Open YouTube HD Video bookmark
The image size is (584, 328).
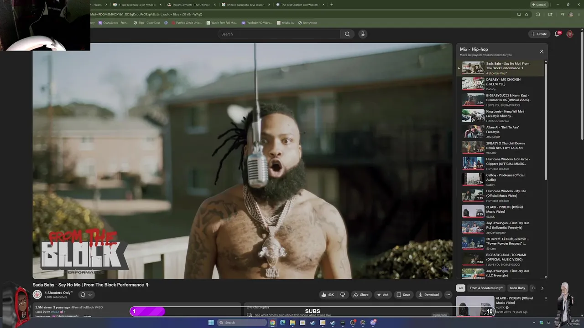pos(256,22)
